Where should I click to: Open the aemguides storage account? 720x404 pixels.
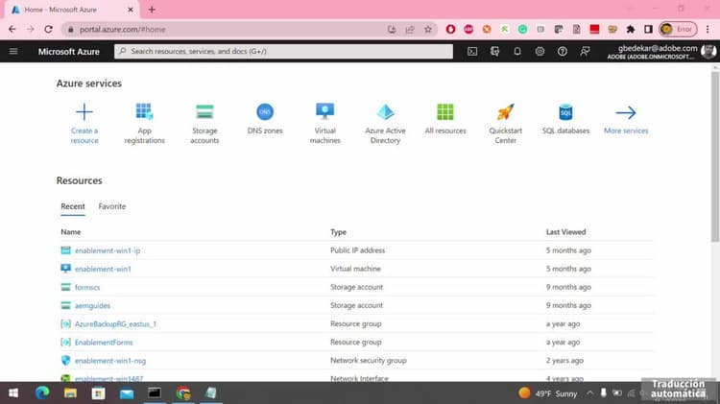[x=92, y=306]
